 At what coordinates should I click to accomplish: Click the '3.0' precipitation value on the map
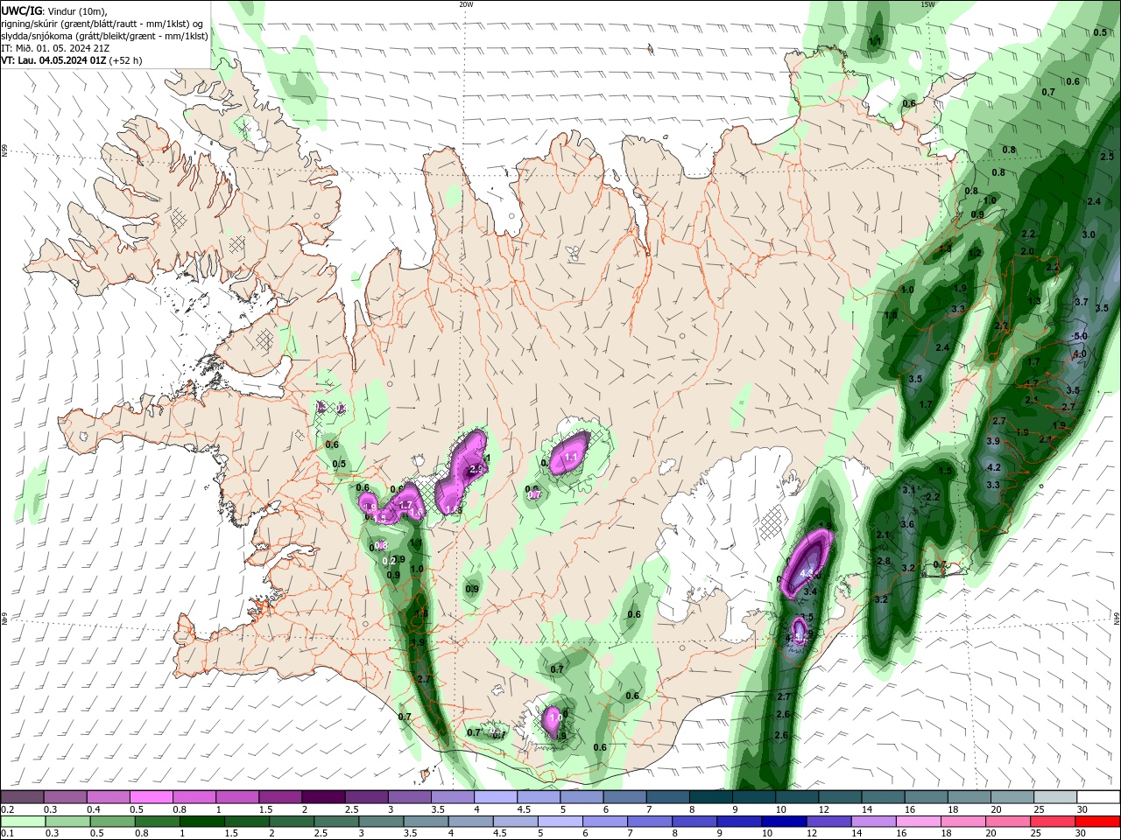tap(1088, 234)
